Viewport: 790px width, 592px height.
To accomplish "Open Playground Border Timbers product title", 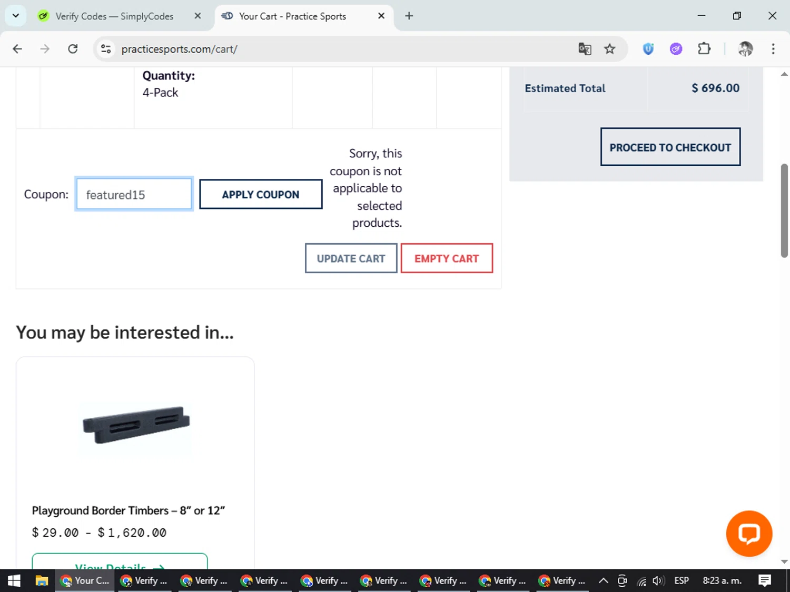I will pyautogui.click(x=129, y=510).
